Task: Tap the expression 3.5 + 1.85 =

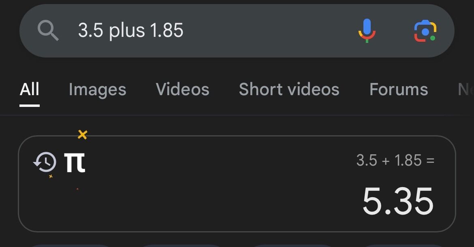Action: click(395, 160)
